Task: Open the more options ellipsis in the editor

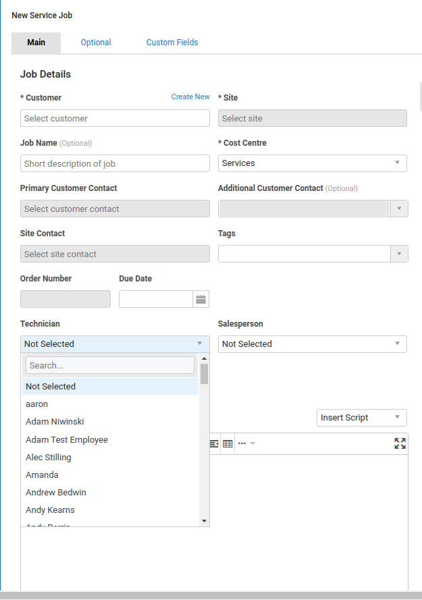Action: 242,443
